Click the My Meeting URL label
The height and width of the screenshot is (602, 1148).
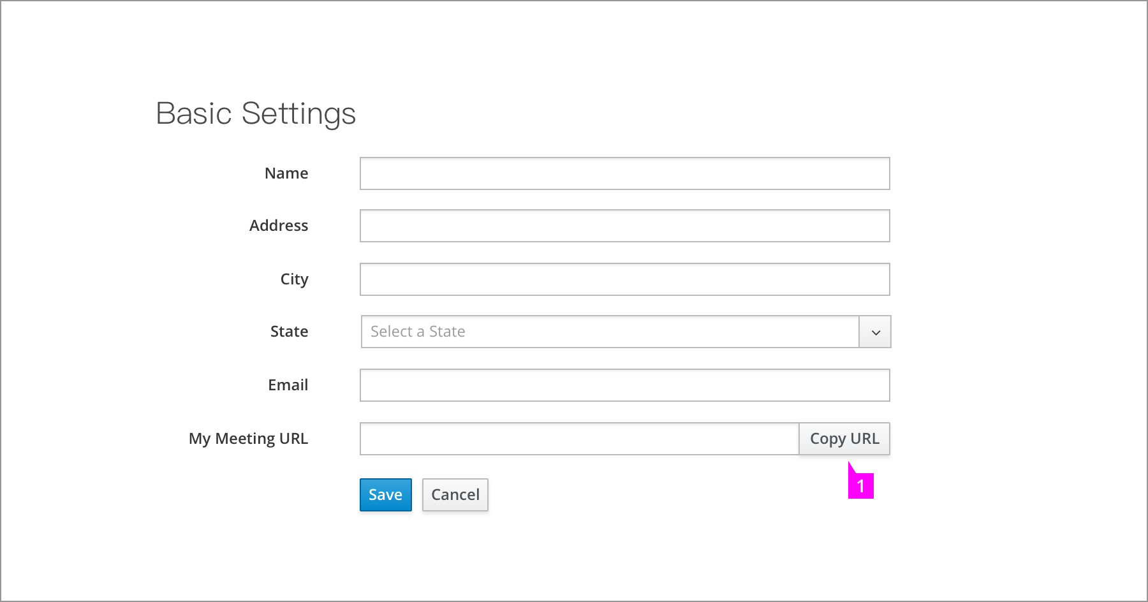tap(248, 439)
